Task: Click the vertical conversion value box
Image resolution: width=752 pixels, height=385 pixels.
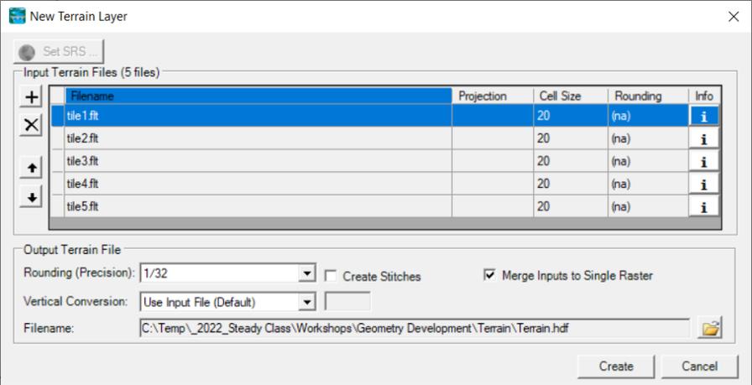Action: 347,302
